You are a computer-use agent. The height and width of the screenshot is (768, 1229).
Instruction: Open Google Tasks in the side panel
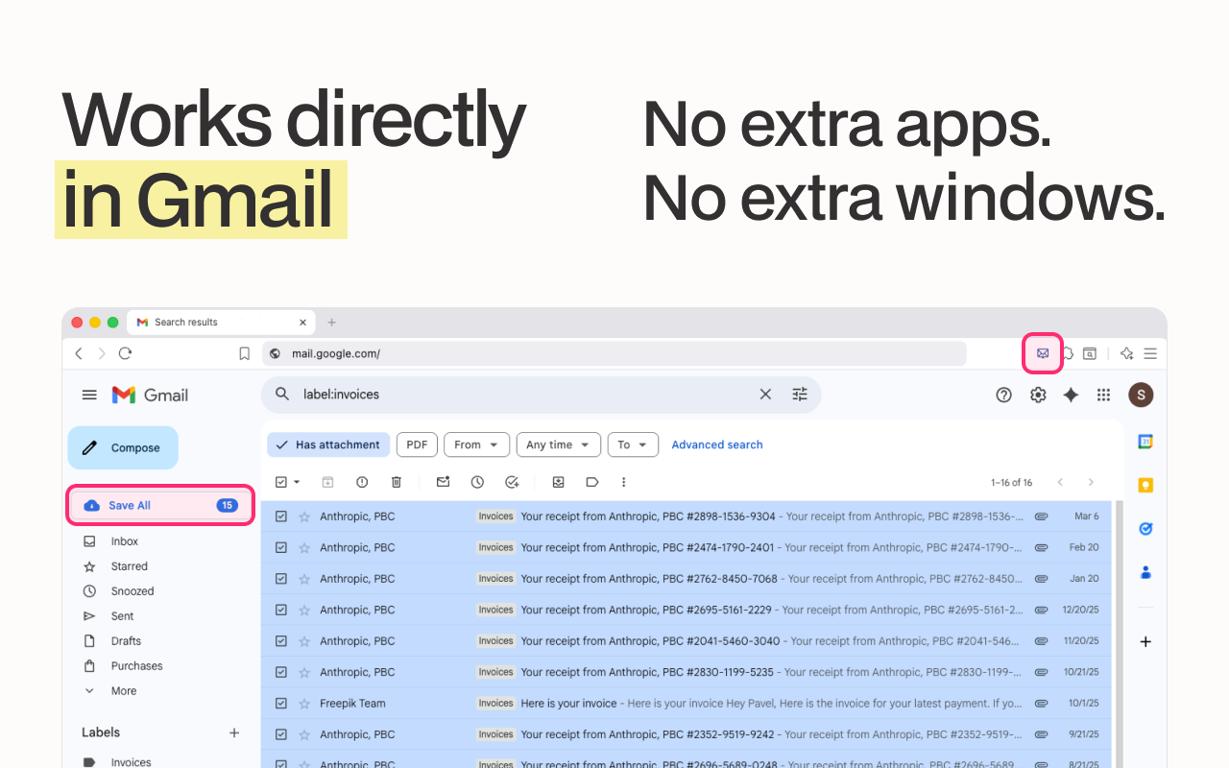pos(1145,529)
